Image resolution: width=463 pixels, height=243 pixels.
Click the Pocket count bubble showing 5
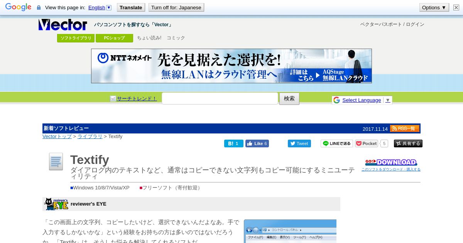384,143
